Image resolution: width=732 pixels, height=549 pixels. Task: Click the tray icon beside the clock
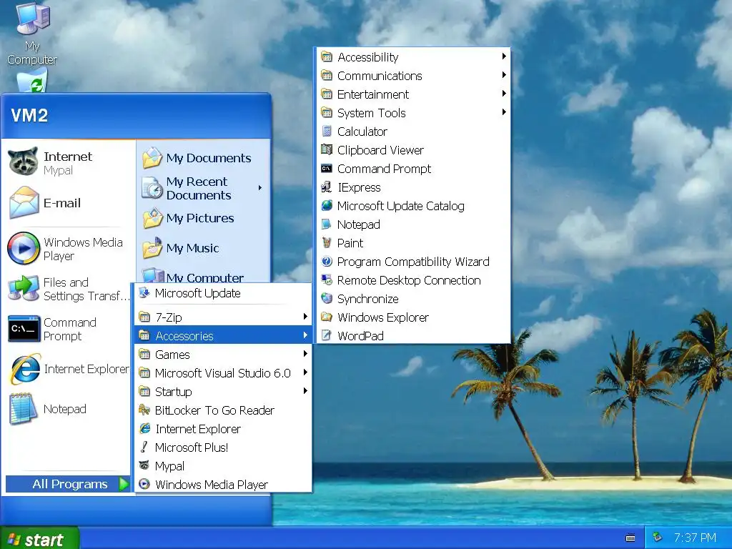coord(658,538)
